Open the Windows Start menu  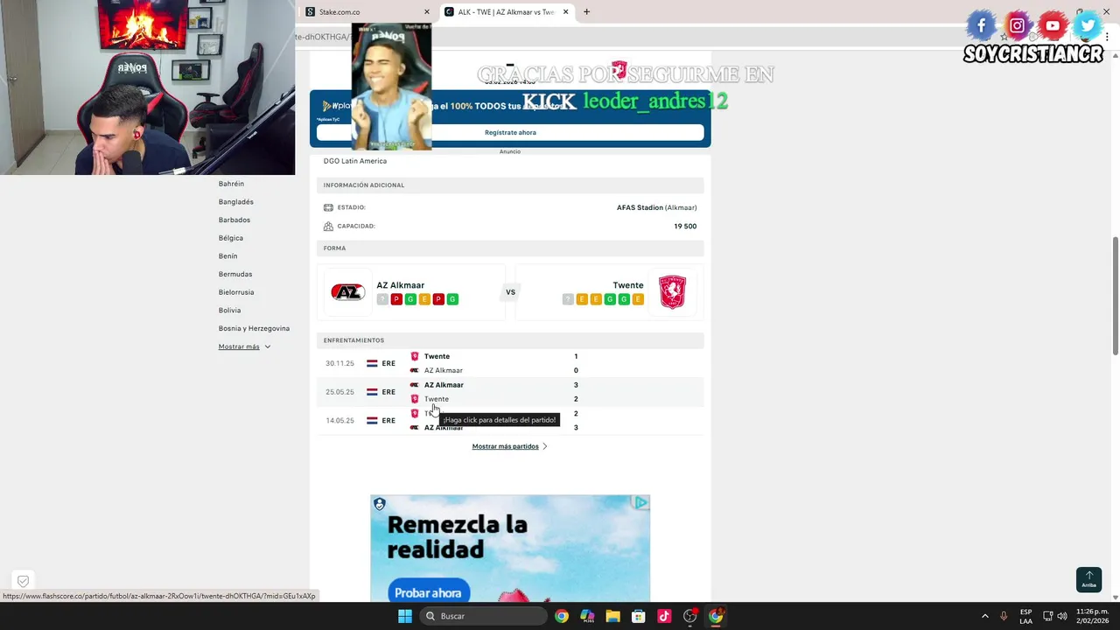pos(405,616)
